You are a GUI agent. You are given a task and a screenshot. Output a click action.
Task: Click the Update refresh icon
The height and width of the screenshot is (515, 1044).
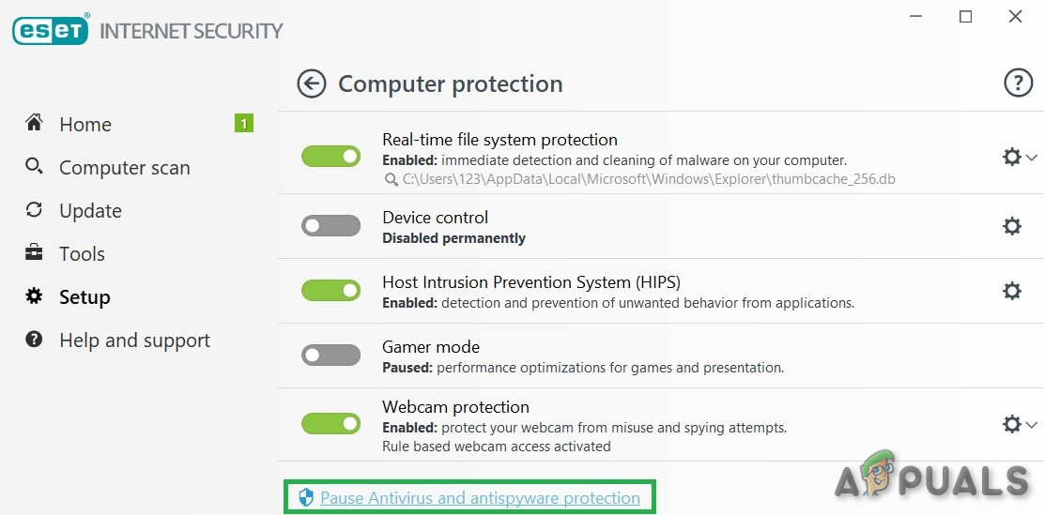35,210
